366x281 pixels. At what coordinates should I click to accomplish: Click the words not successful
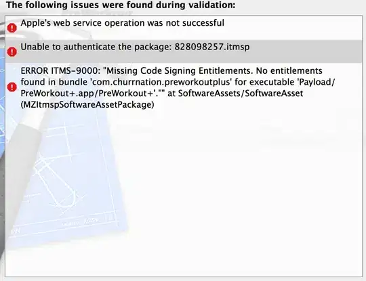click(195, 23)
